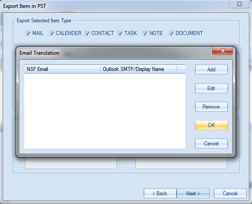
Task: Click the empty email translation list
Action: coord(105,111)
